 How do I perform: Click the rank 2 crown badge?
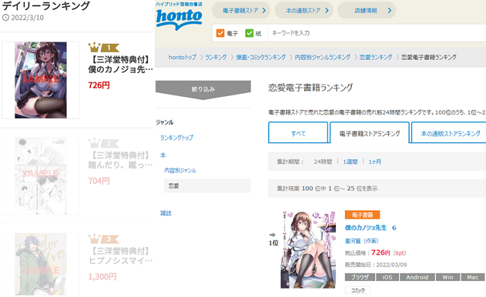(x=103, y=143)
